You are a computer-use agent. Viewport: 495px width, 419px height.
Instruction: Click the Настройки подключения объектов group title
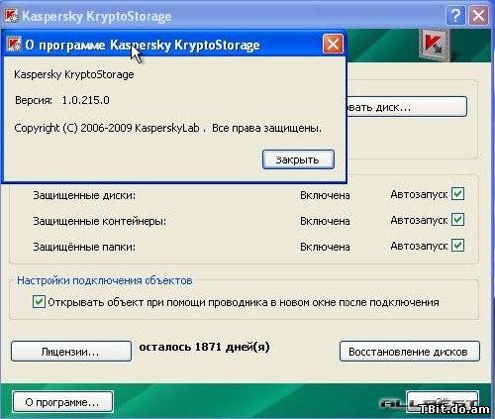coord(105,280)
